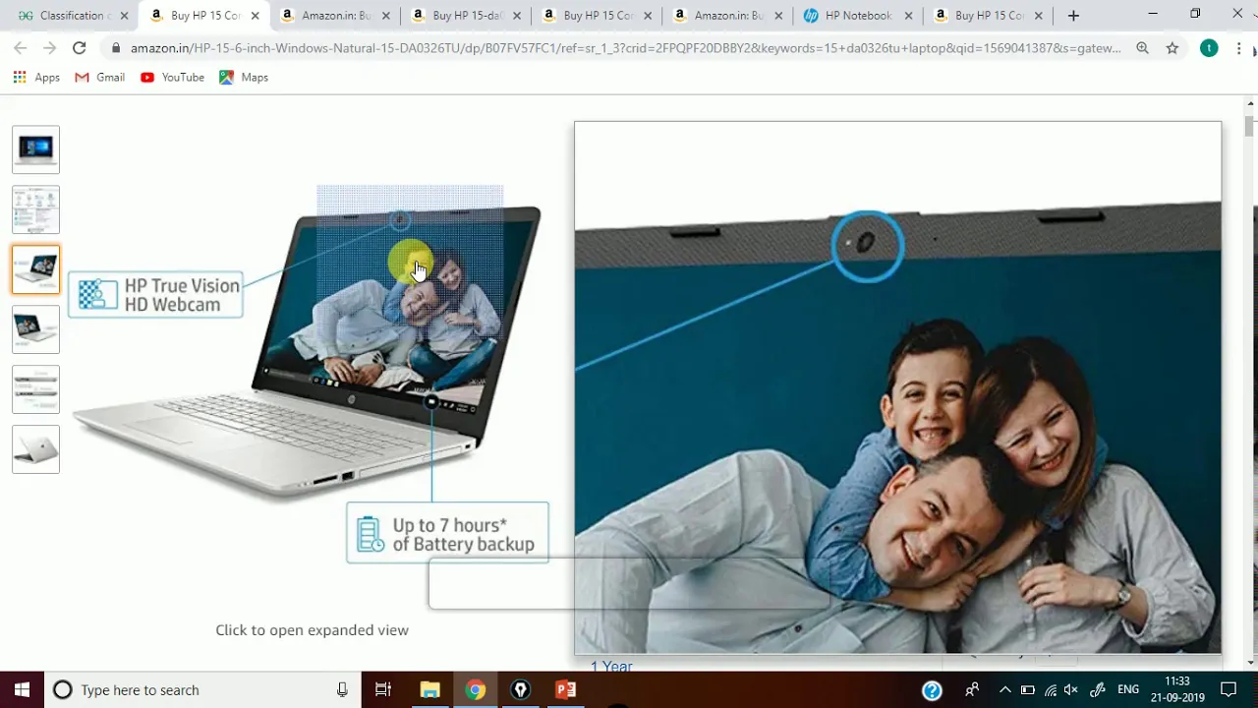Open the Action Center notifications

(1229, 689)
